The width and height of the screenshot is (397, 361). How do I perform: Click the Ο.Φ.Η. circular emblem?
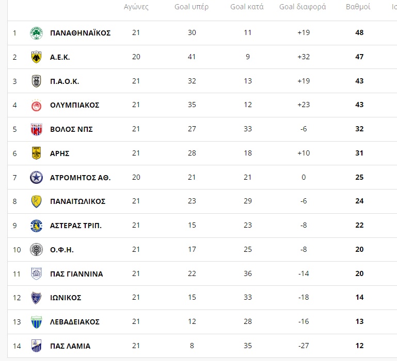coord(36,250)
